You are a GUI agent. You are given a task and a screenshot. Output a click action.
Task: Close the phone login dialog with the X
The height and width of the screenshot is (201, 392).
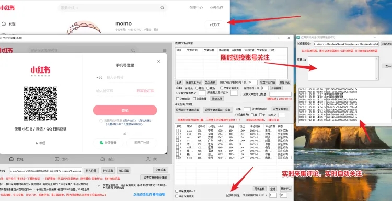pos(158,61)
